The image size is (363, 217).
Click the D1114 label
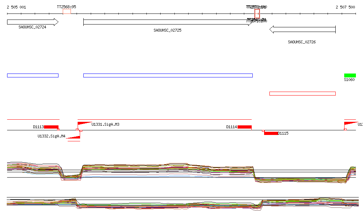click(x=231, y=127)
